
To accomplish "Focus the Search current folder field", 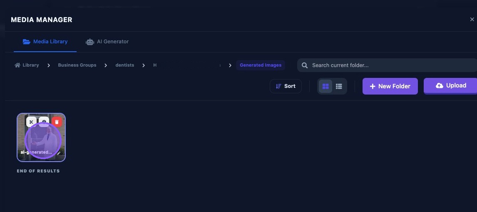I will pos(387,65).
